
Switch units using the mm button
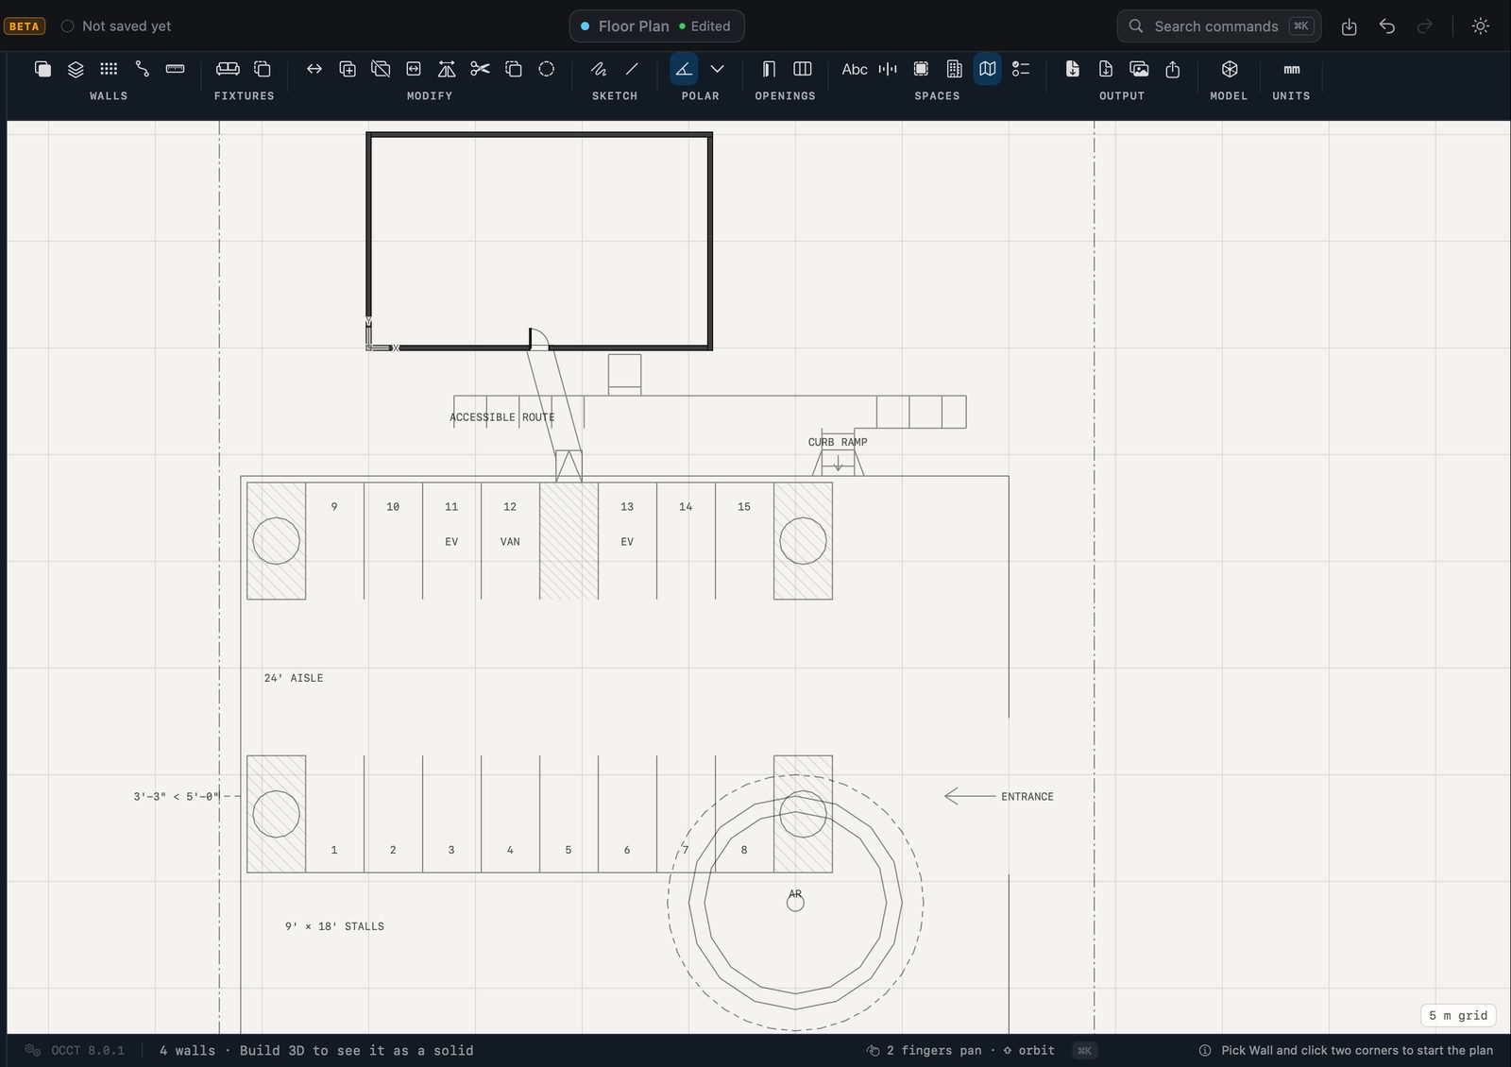point(1291,69)
